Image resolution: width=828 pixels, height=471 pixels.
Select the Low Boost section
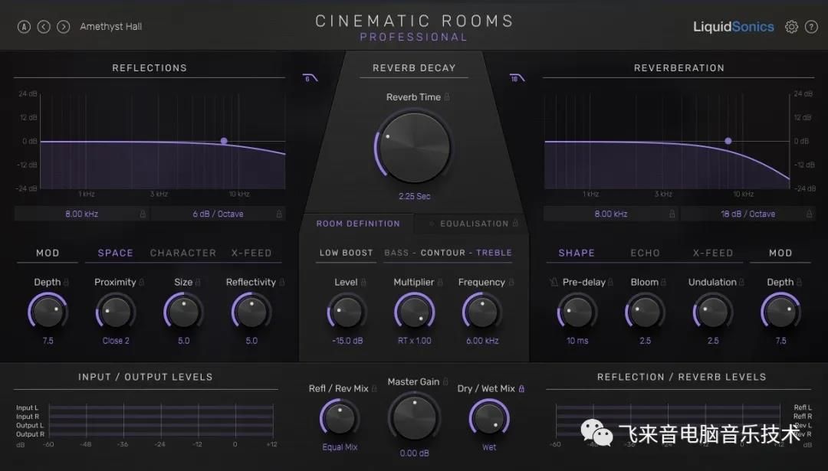tap(346, 253)
